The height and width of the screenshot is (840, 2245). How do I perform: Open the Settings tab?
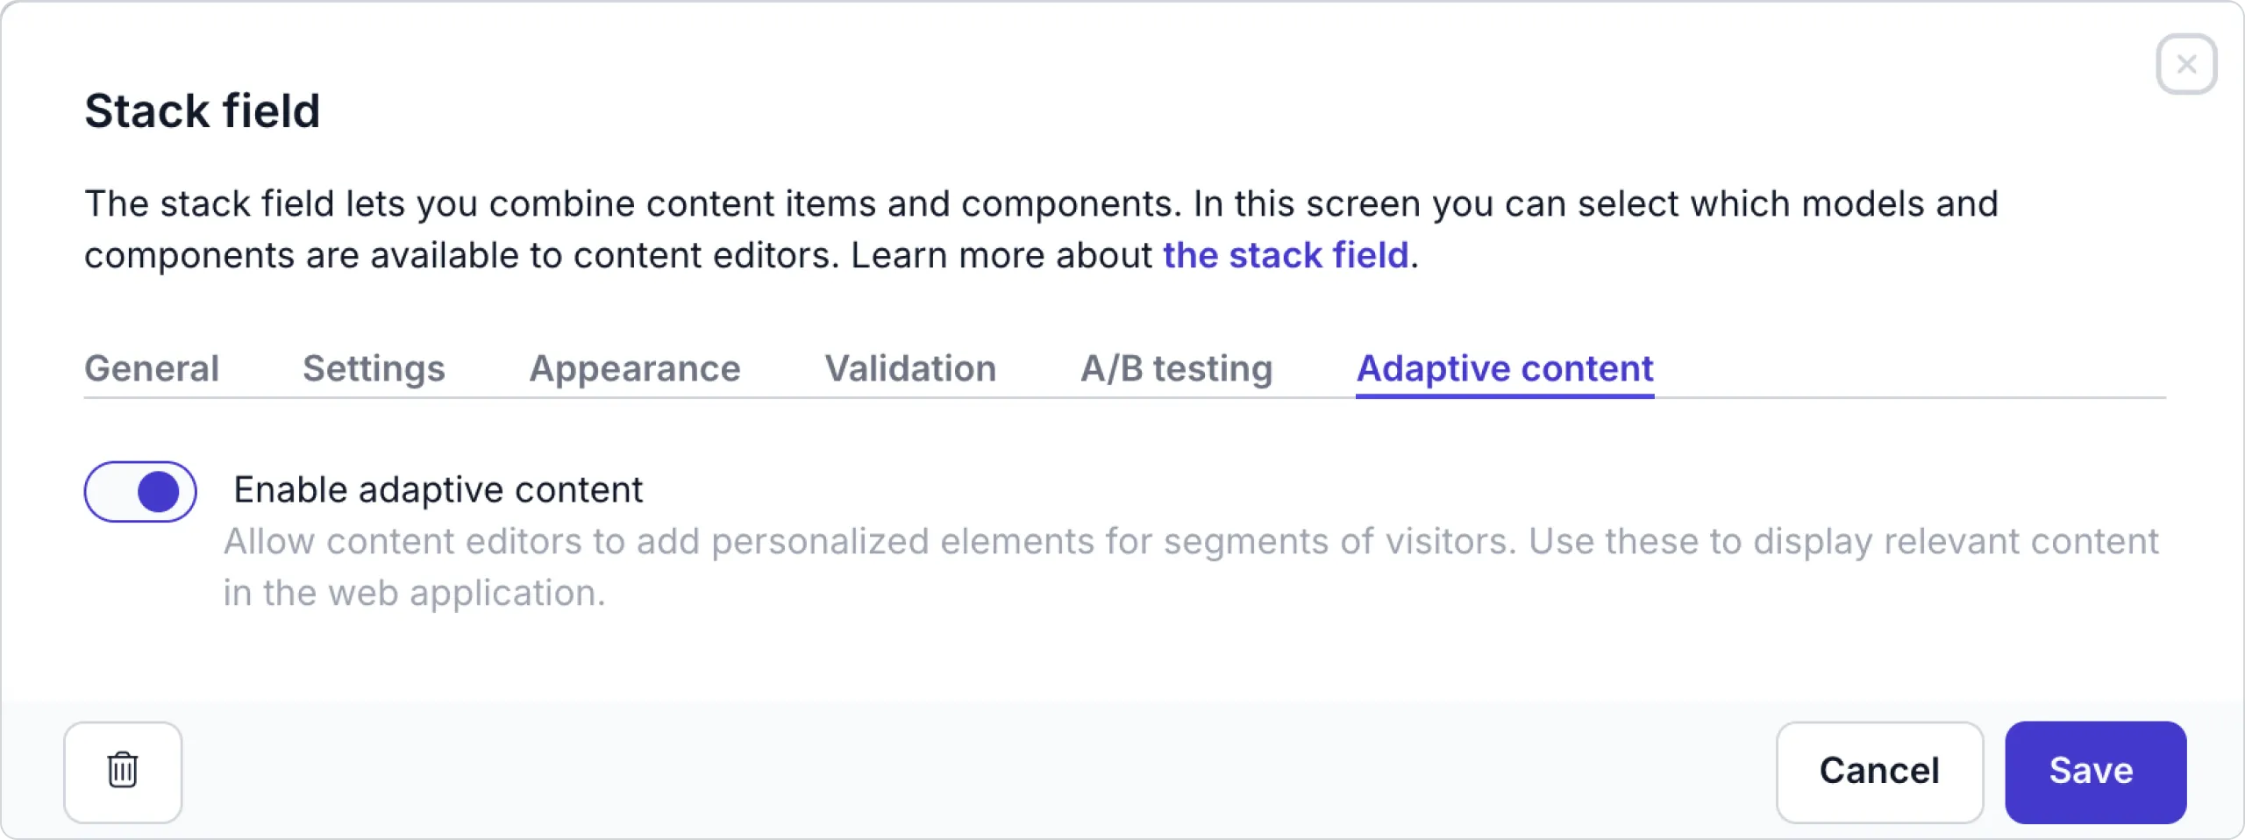(x=374, y=368)
